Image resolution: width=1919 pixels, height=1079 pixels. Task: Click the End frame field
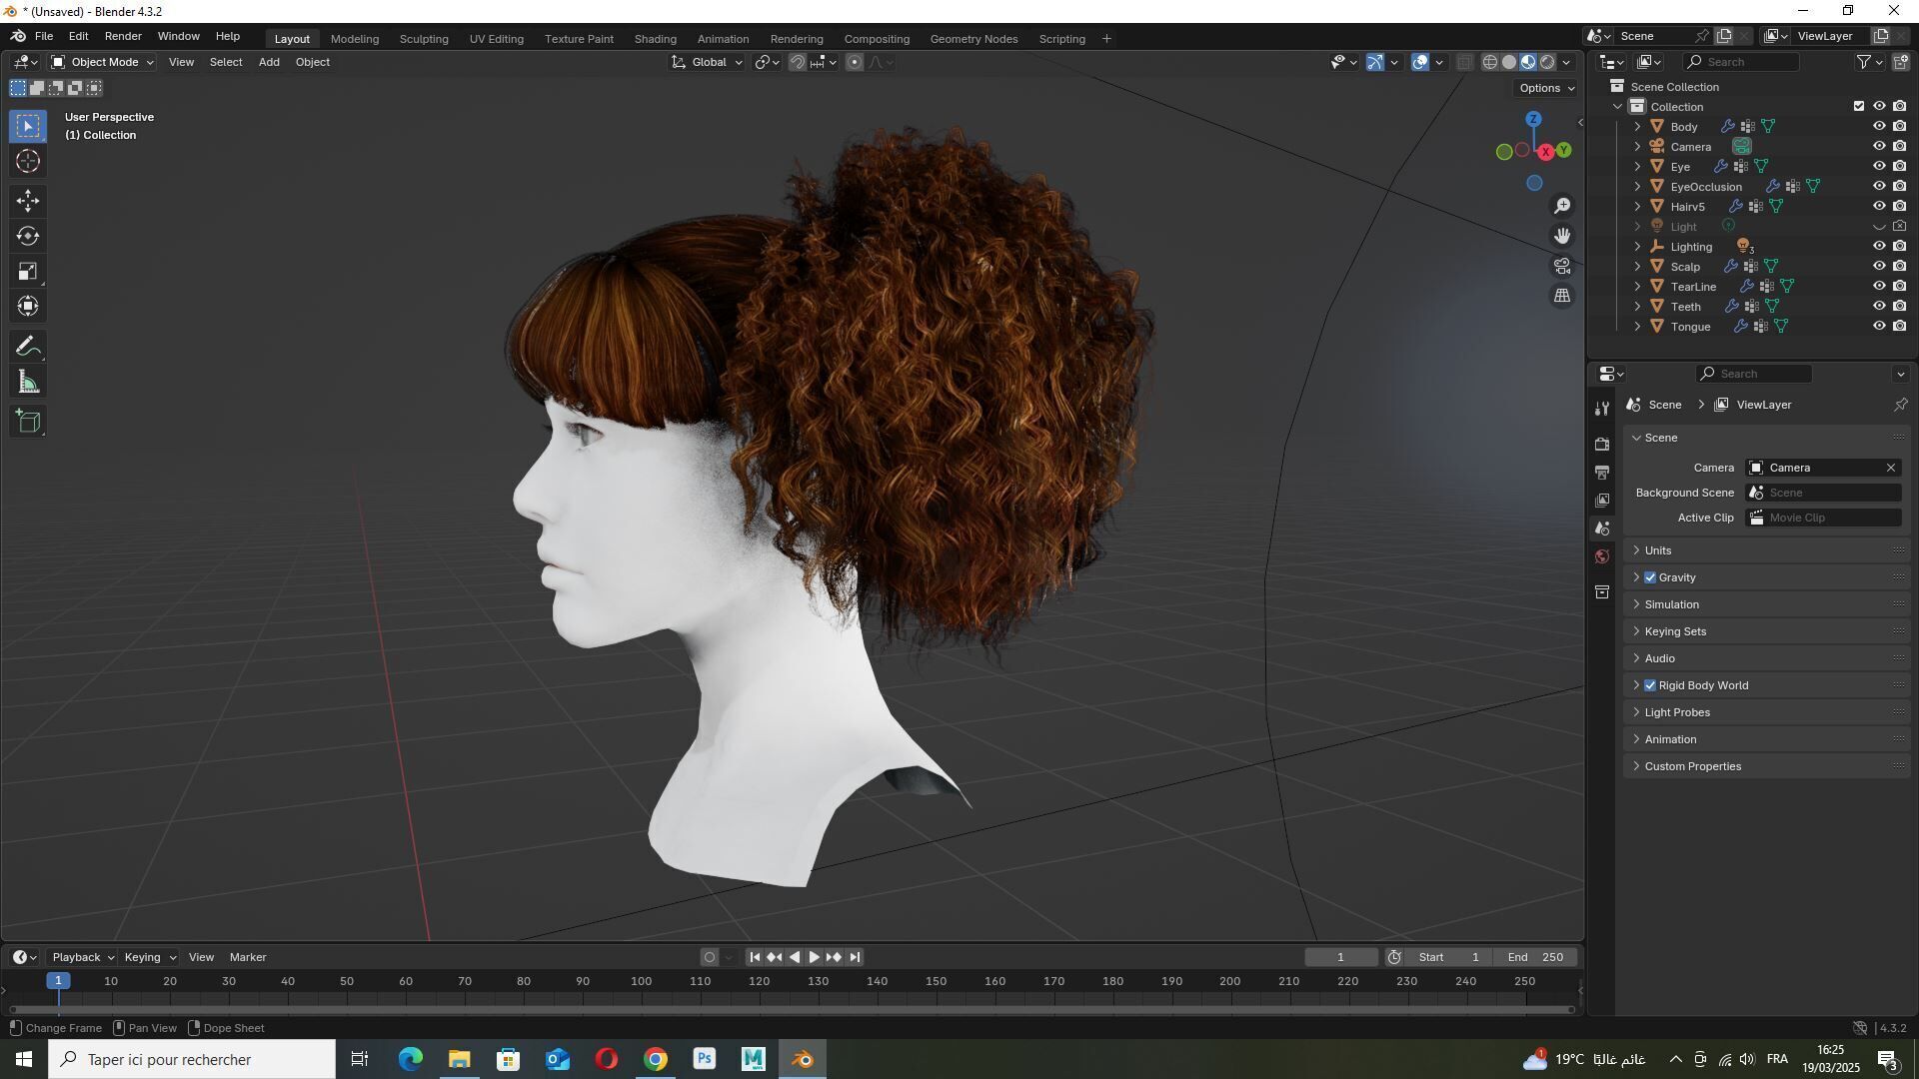[x=1535, y=957]
